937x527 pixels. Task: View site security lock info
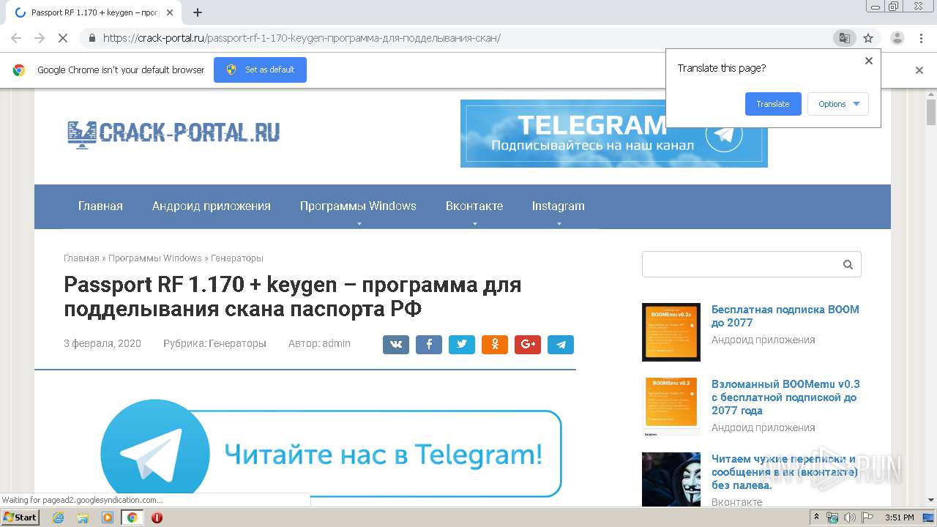click(x=92, y=38)
